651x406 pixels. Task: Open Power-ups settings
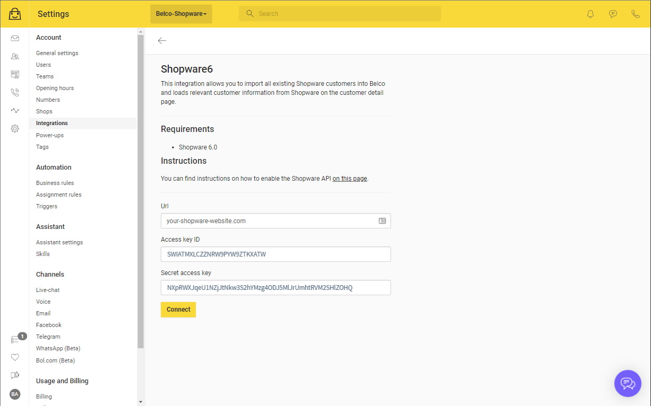point(50,135)
